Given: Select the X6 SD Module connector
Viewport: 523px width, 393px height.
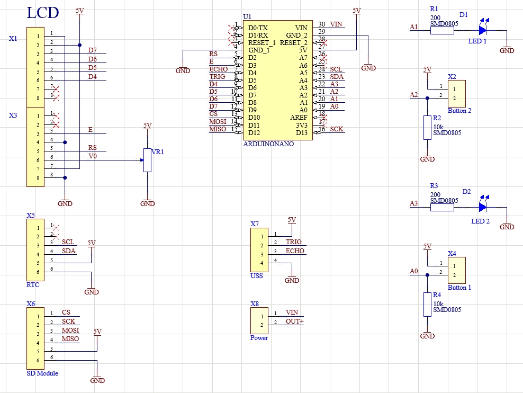Looking at the screenshot, I should click(x=35, y=338).
